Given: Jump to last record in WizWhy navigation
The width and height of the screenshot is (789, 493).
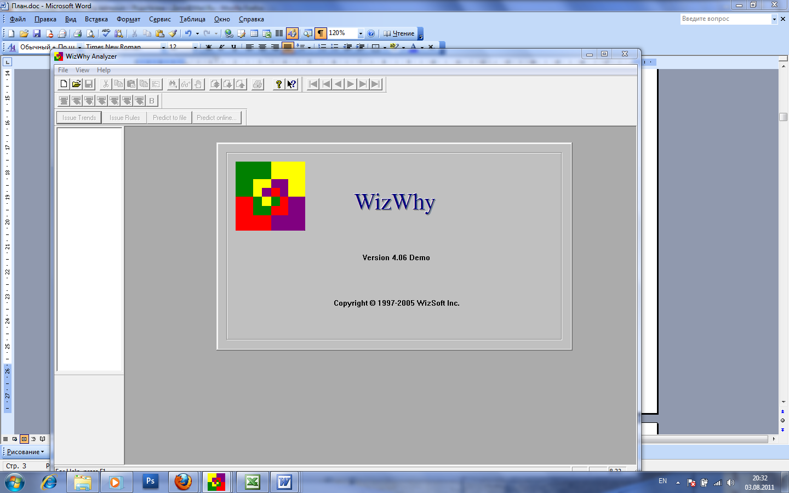Looking at the screenshot, I should (375, 84).
